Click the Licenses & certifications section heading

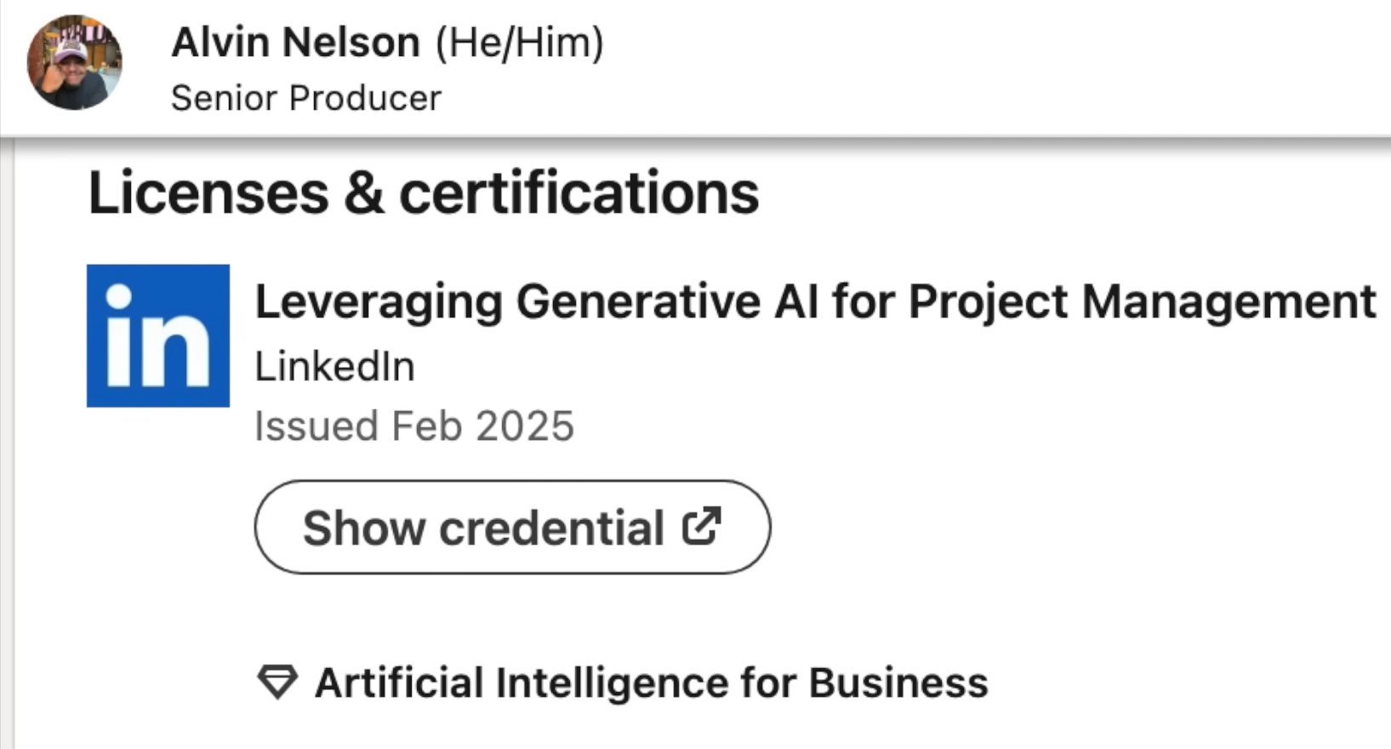point(423,192)
